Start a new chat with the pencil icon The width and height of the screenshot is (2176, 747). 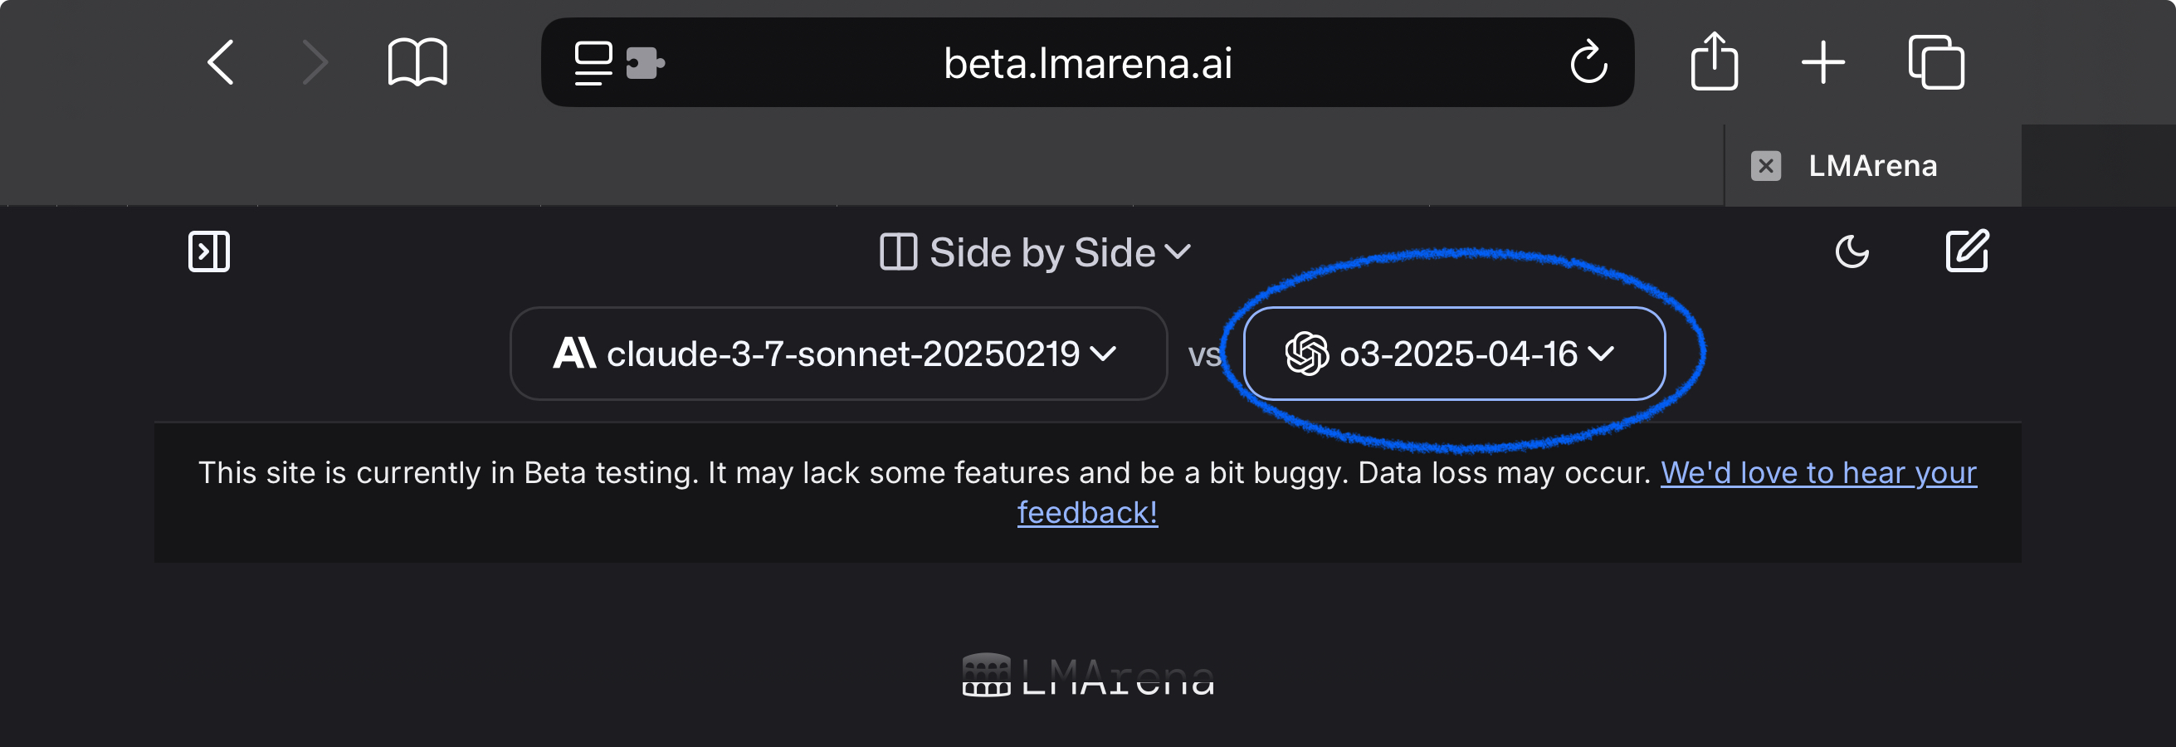pyautogui.click(x=1968, y=251)
